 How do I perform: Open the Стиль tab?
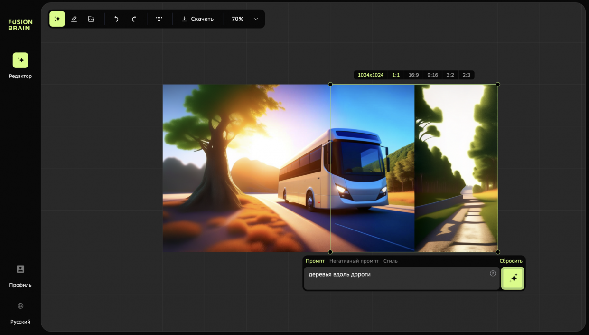390,261
